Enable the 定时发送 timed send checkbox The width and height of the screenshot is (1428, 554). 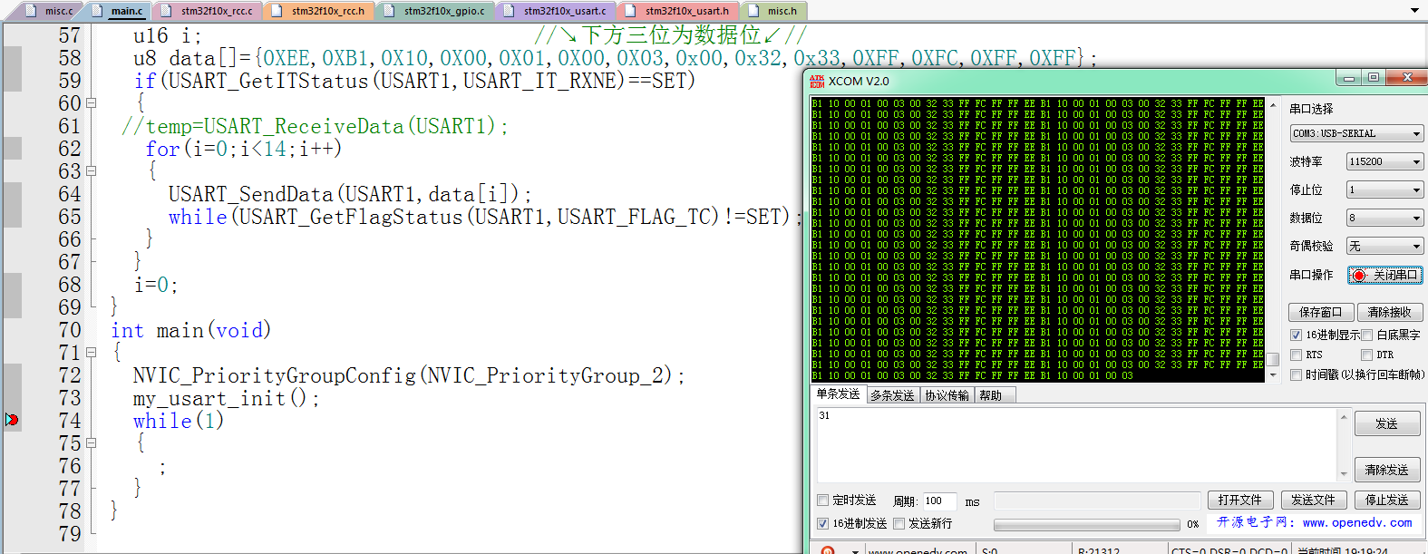click(822, 501)
